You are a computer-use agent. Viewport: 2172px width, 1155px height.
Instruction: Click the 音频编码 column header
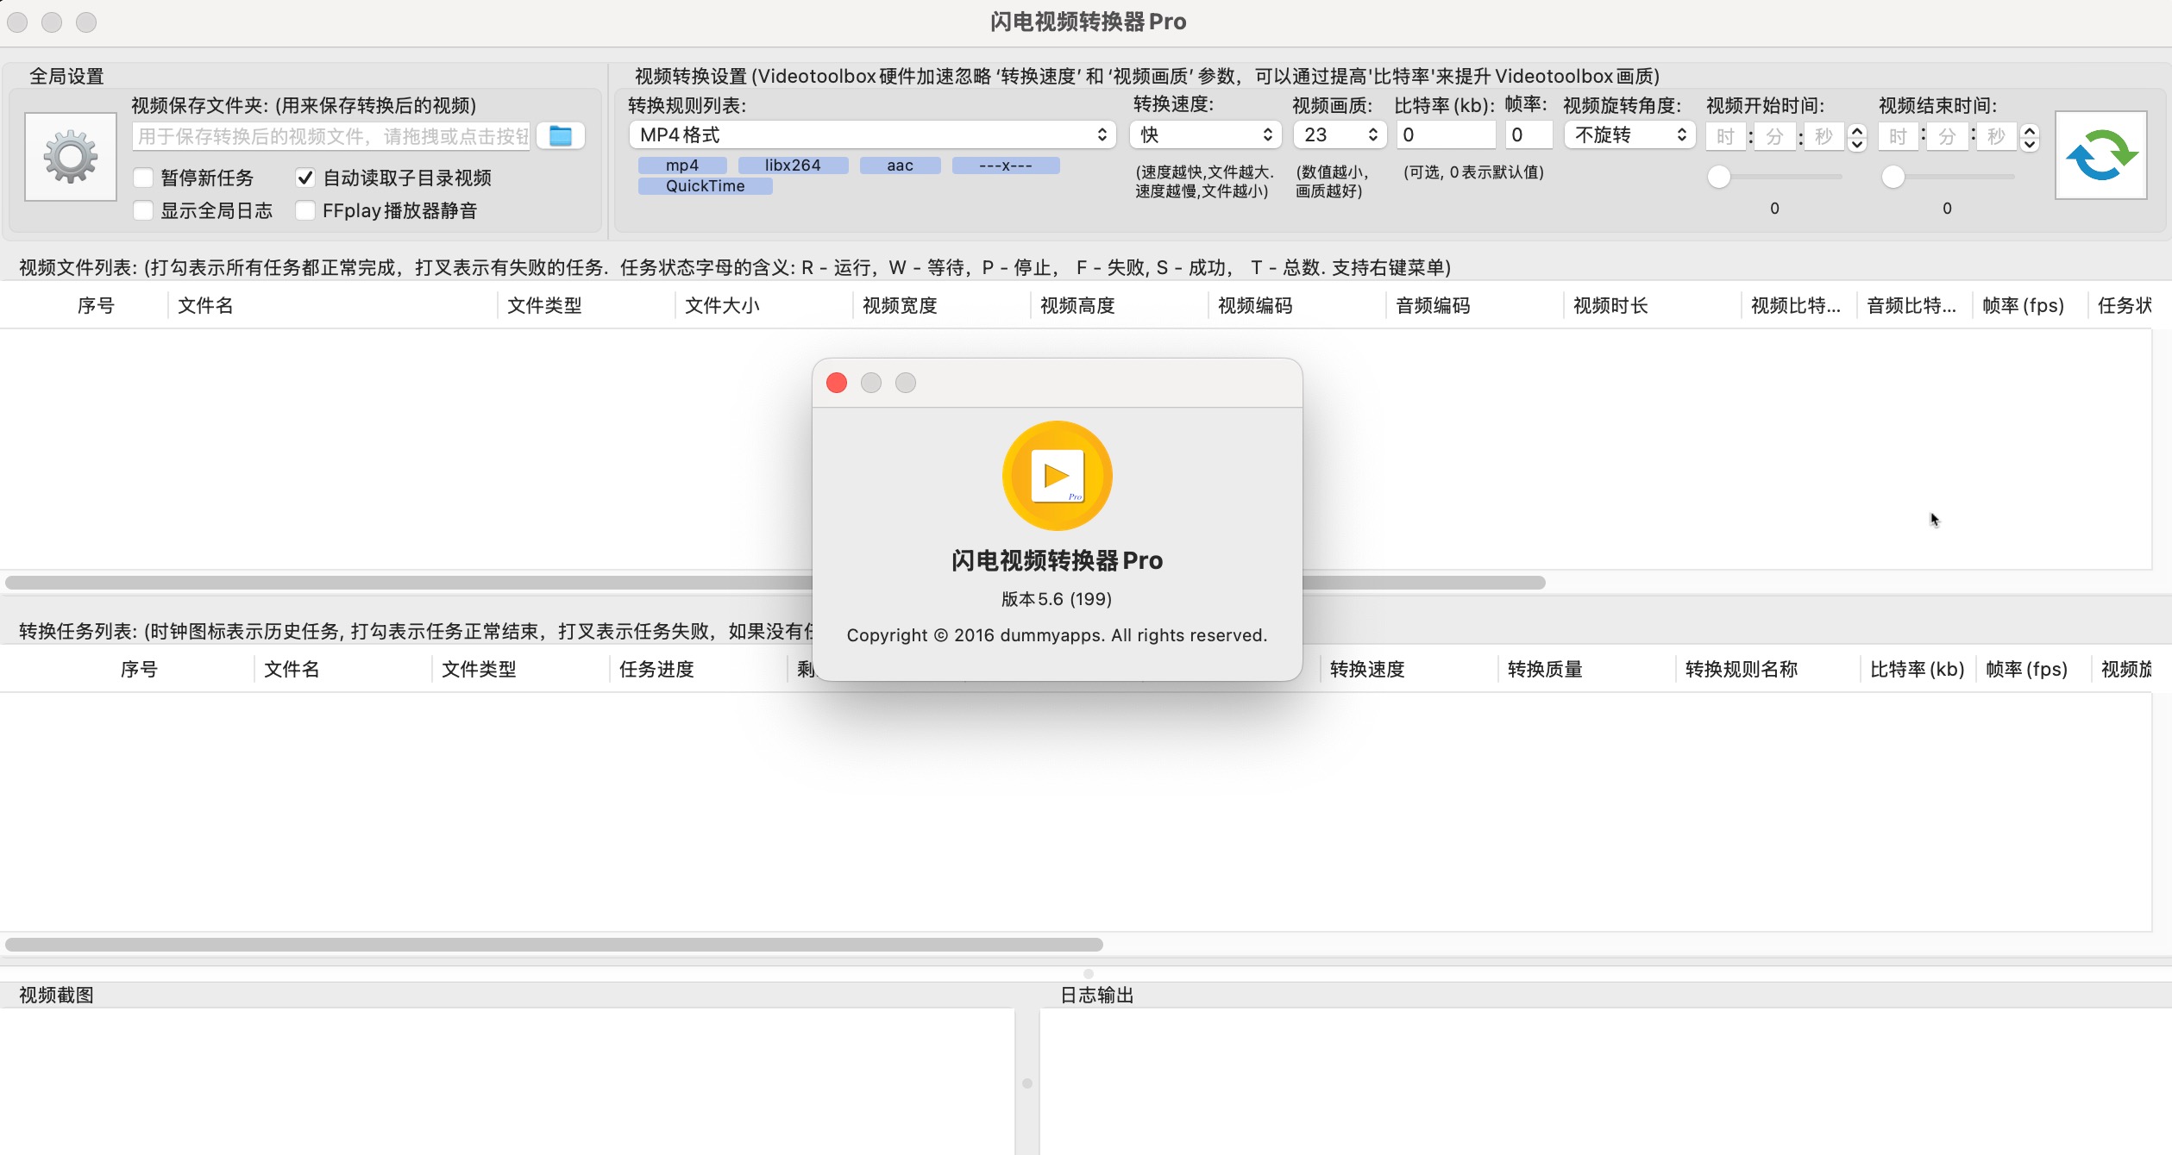(x=1474, y=305)
